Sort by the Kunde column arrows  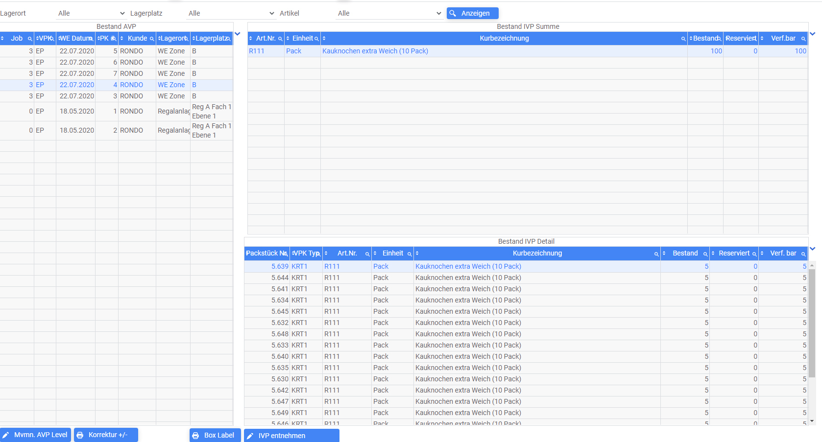pyautogui.click(x=122, y=38)
